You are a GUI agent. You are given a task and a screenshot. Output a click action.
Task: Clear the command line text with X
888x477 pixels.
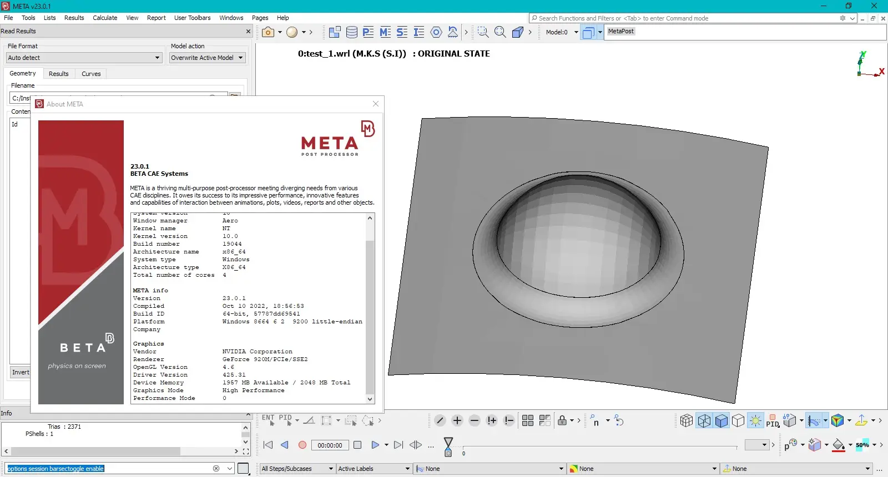216,469
